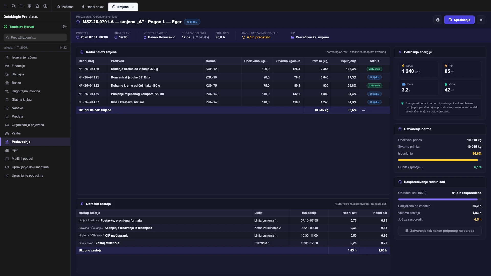Open the list tree view icon
This screenshot has width=491, height=276.
[x=21, y=6]
